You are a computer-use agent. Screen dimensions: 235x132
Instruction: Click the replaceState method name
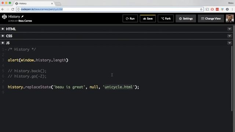coord(38,87)
